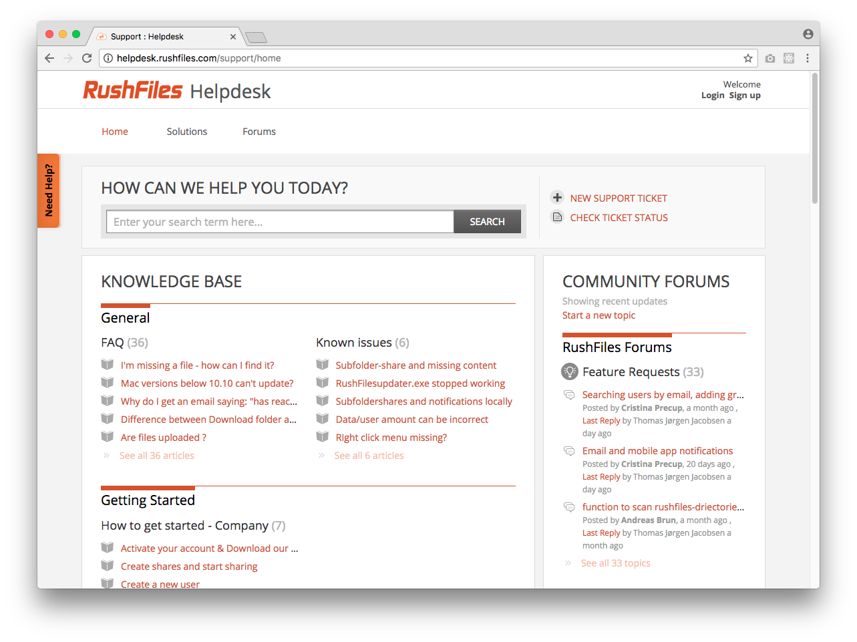
Task: Open the Forums nav item
Action: (259, 132)
